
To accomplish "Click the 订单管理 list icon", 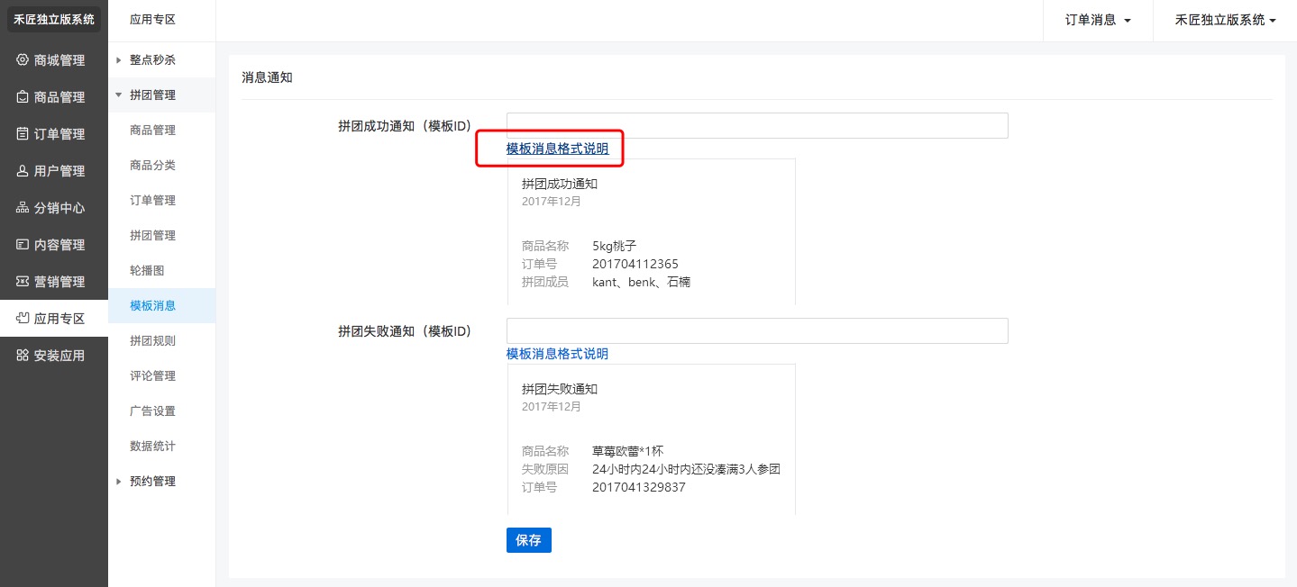I will coord(23,134).
